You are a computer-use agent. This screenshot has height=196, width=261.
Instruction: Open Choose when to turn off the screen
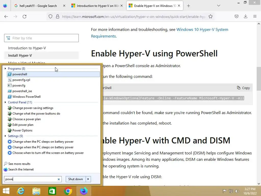[53, 153]
